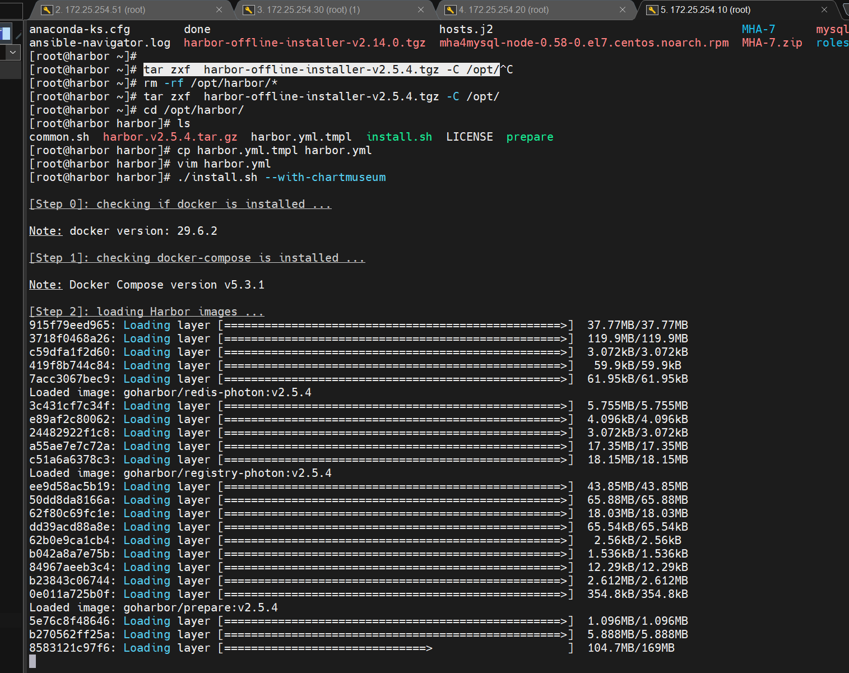Click mha4mysql-node-0.58-0.el7.centos.noarch.rpm file name
The height and width of the screenshot is (673, 849).
[584, 43]
